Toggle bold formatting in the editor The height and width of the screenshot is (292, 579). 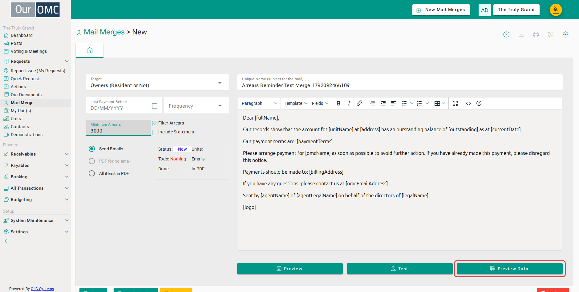[338, 103]
